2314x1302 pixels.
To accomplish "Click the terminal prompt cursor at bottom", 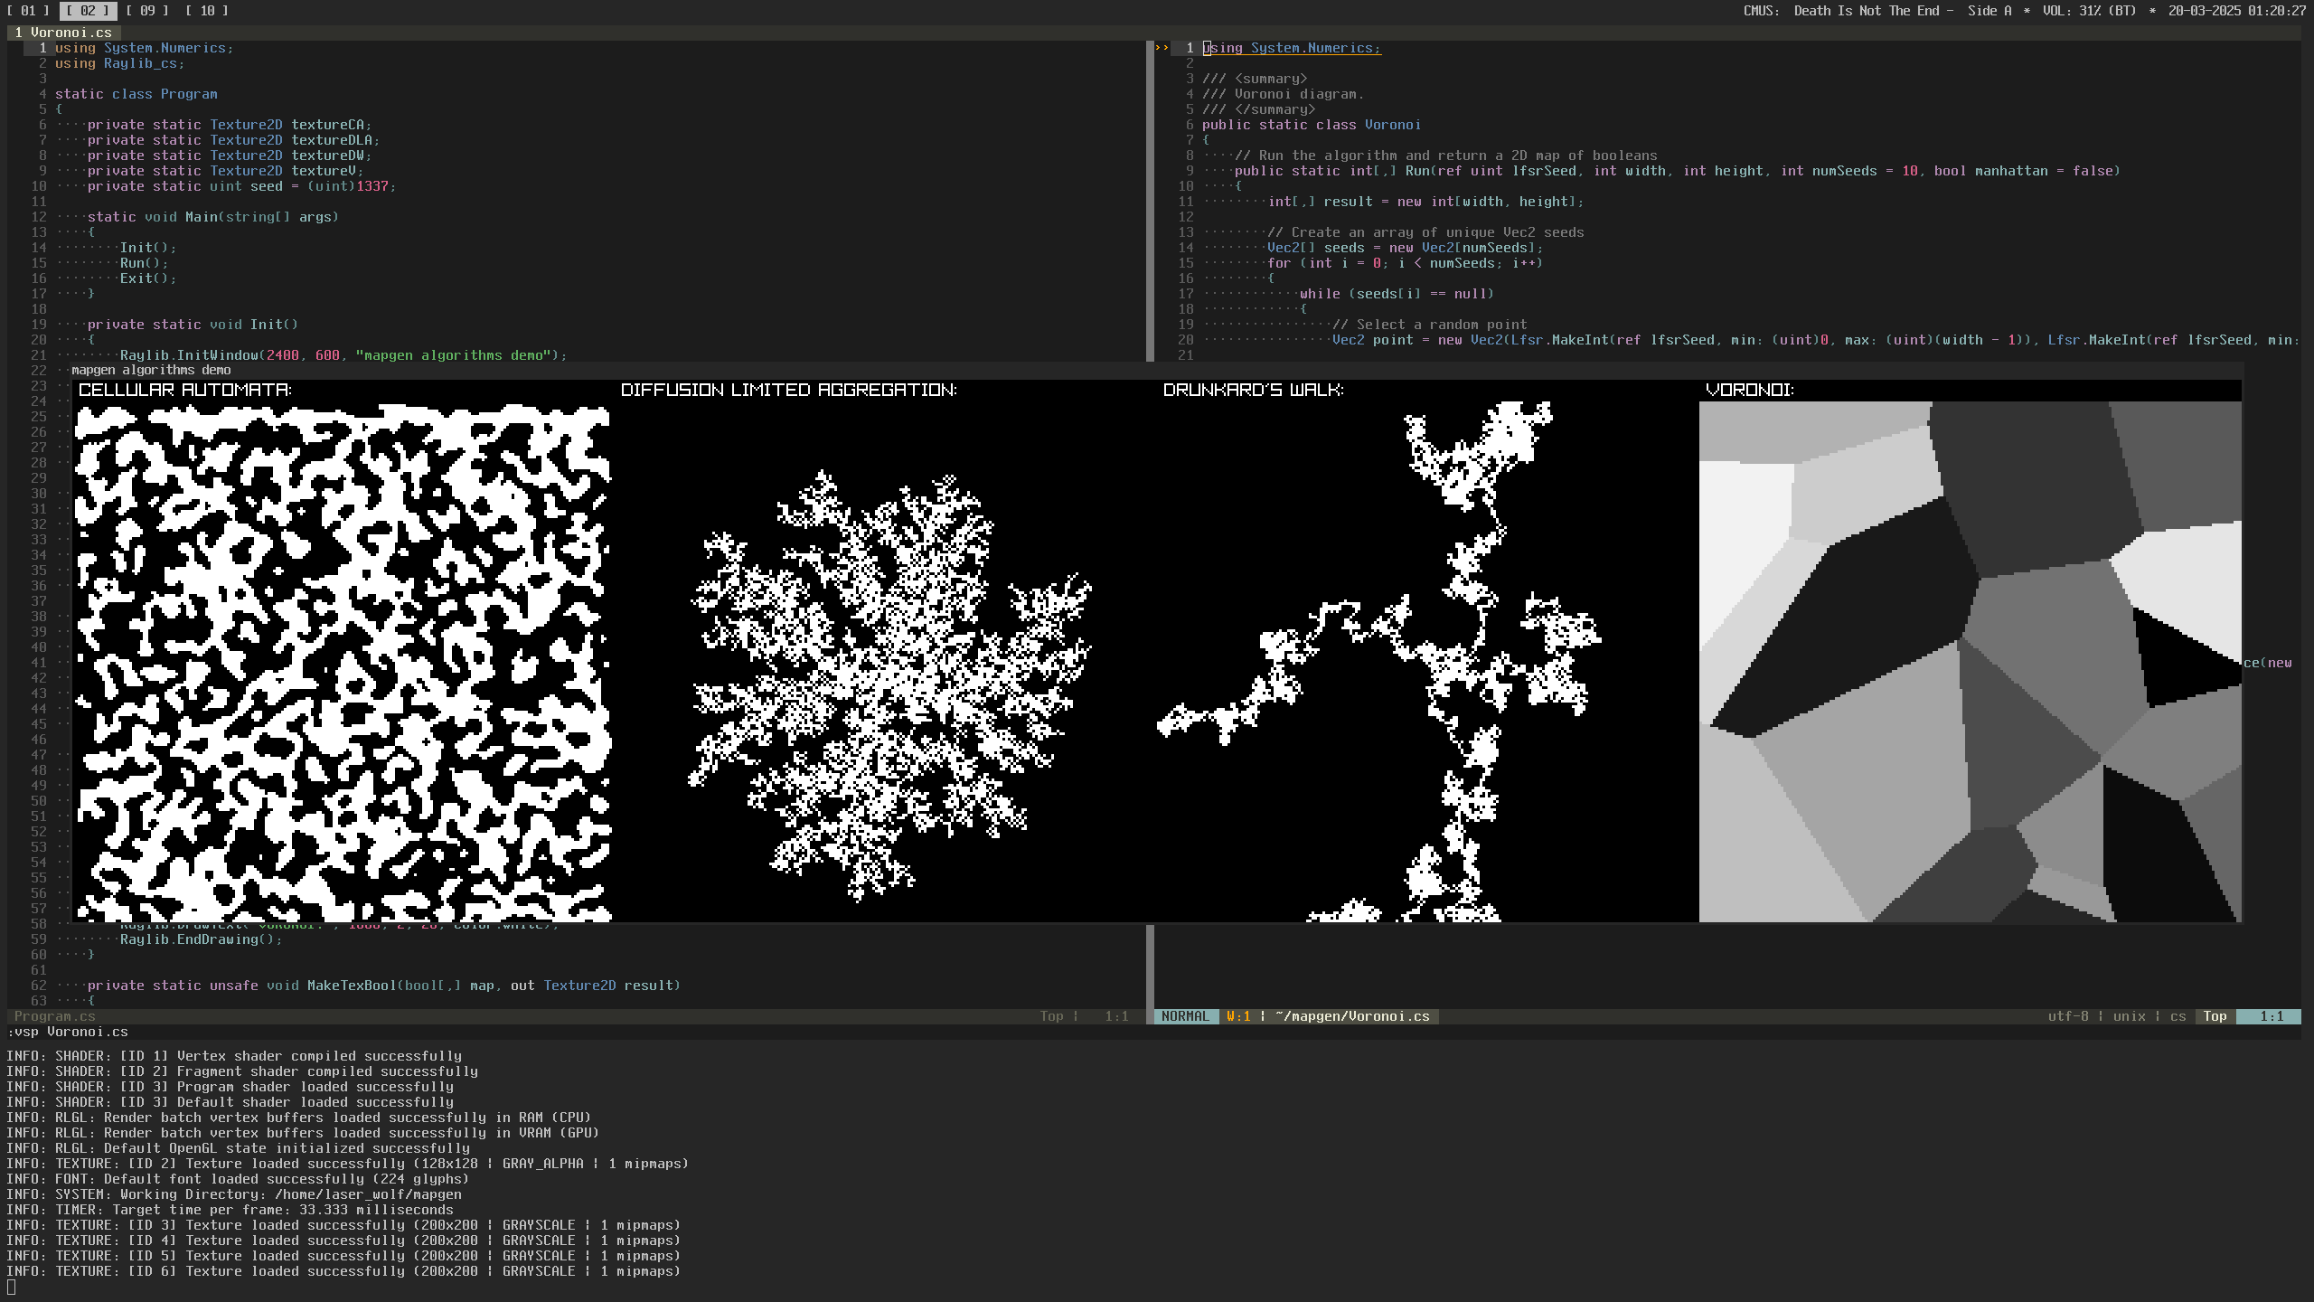I will pos(11,1287).
